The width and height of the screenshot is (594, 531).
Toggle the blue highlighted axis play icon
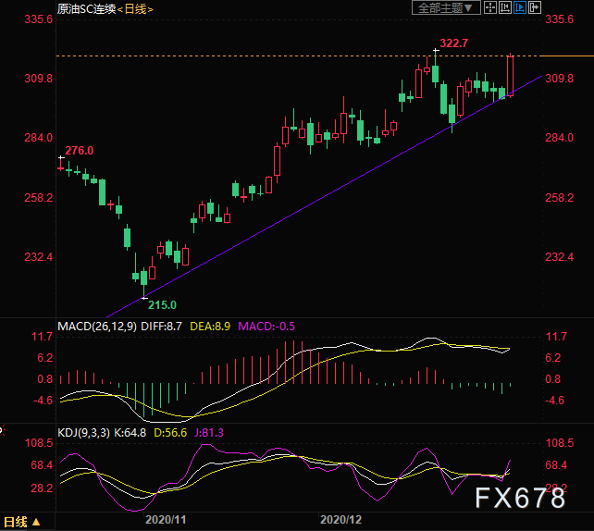coord(520,7)
